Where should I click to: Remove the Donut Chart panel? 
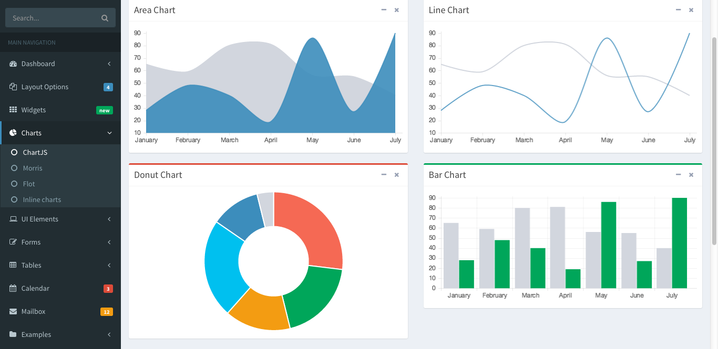pos(397,175)
